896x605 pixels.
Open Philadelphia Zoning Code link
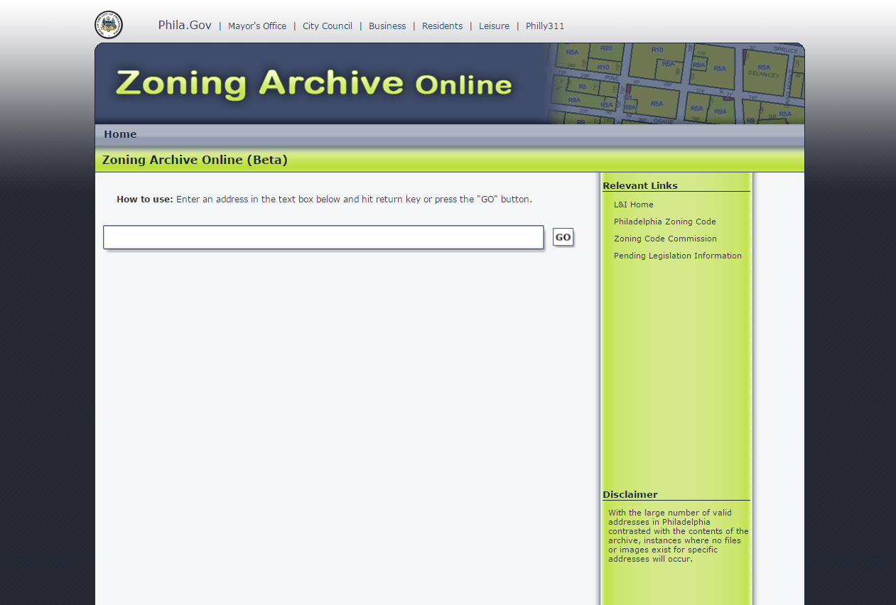click(x=665, y=222)
